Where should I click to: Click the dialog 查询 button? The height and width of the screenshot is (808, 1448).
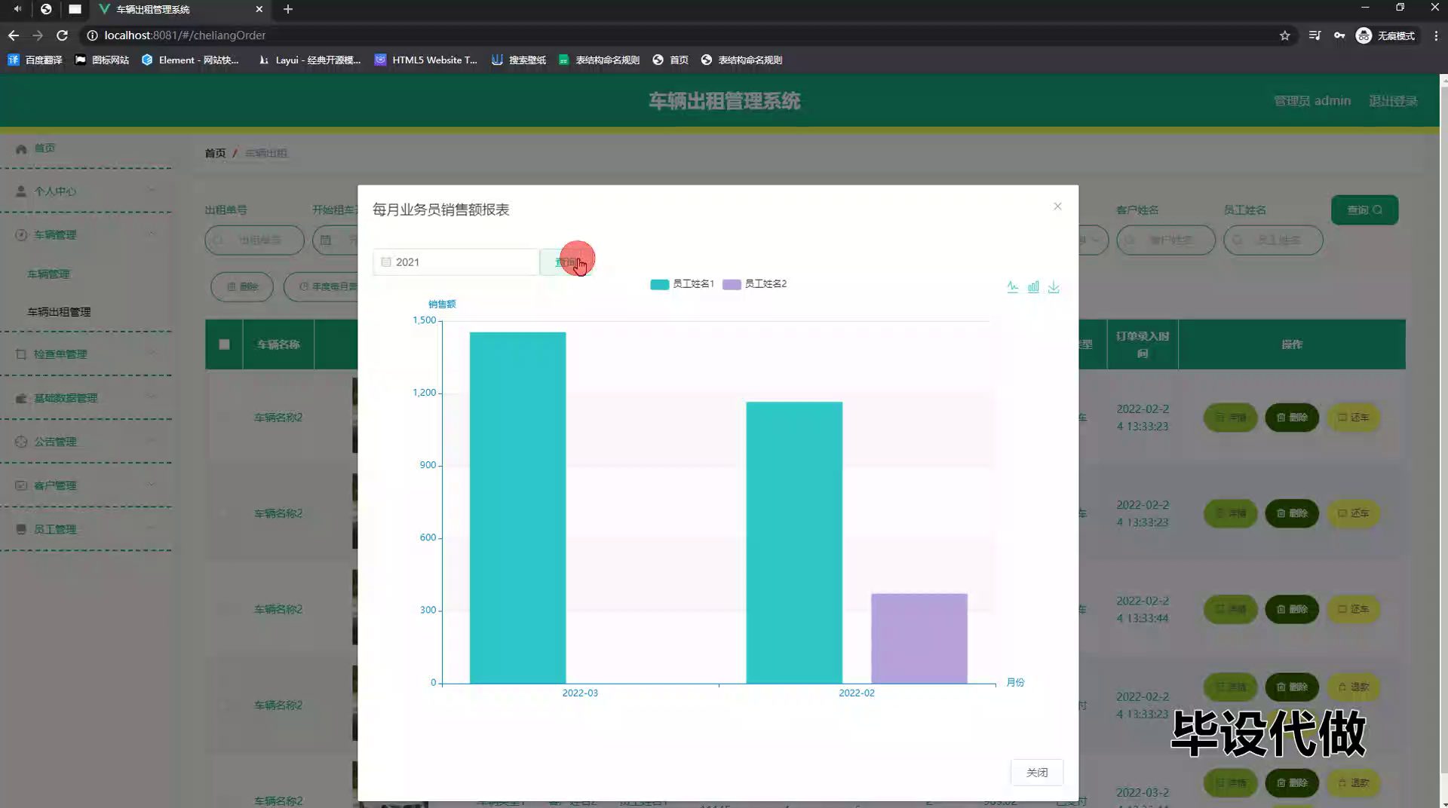(566, 262)
